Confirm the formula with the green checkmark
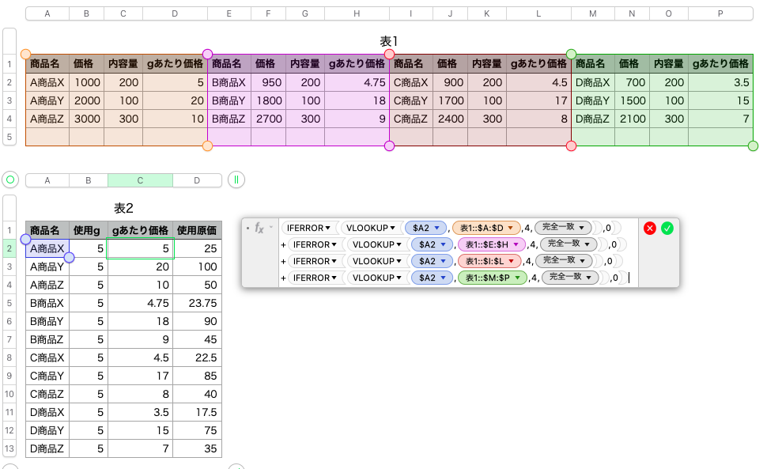This screenshot has height=469, width=782. tap(667, 228)
